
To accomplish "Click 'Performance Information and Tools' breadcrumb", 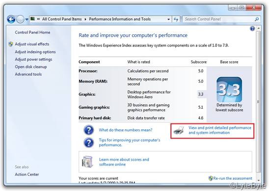I will (120, 19).
